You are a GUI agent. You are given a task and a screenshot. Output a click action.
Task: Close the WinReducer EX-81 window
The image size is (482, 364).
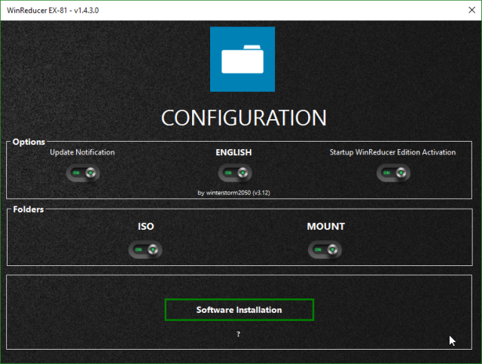(472, 10)
